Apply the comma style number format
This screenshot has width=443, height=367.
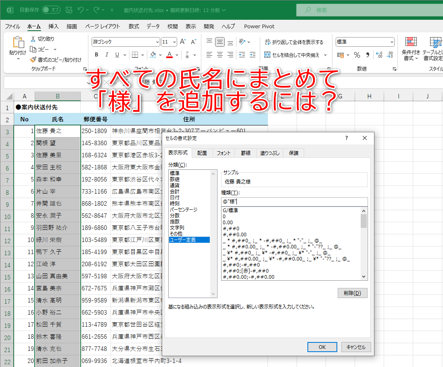(367, 54)
